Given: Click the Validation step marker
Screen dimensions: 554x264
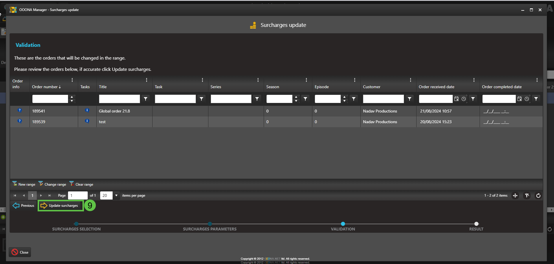Looking at the screenshot, I should tap(343, 224).
